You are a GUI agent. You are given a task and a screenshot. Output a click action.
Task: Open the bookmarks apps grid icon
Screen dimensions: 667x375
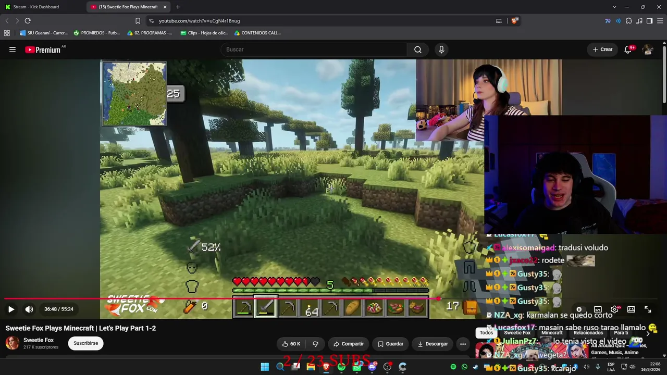7,33
